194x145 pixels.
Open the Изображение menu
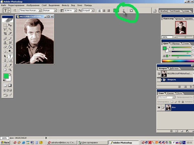tap(33, 5)
